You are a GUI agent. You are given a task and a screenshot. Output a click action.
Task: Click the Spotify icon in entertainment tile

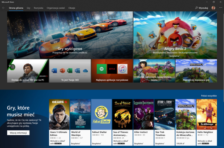pos(102,69)
